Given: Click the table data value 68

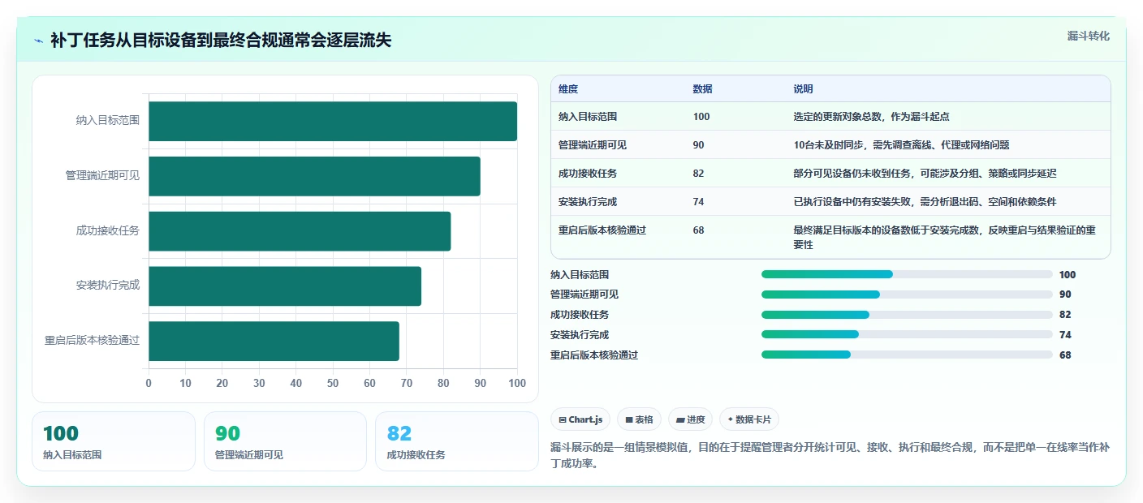Looking at the screenshot, I should coord(699,230).
